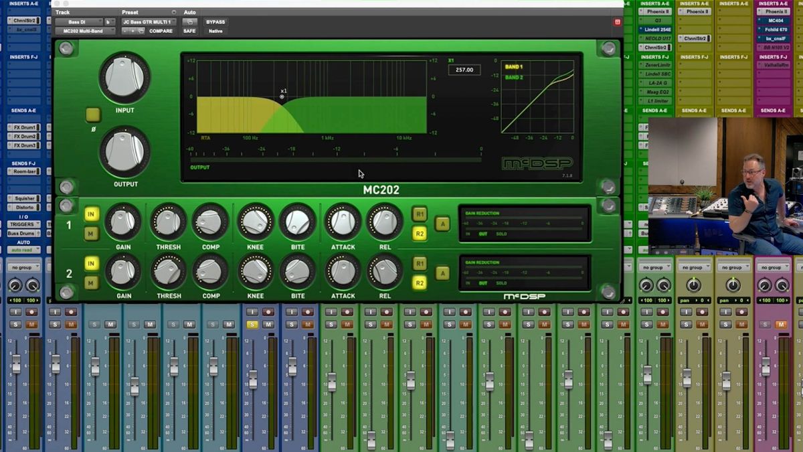
Task: Select R2 release mode for band 1
Action: click(x=420, y=234)
